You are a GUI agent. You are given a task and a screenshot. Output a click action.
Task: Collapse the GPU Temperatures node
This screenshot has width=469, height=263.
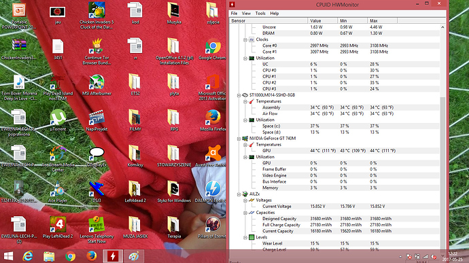(x=245, y=145)
